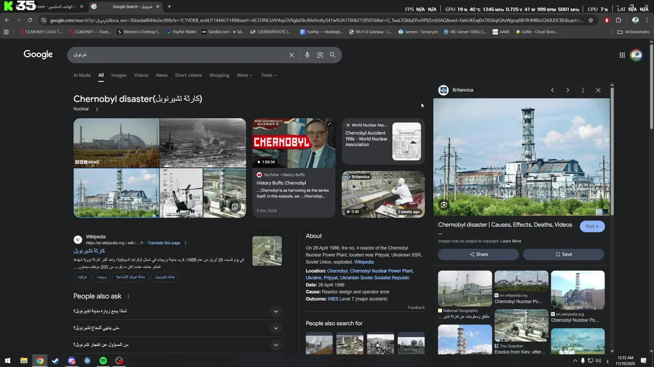Open the Arabic Wikipedia result كارثة تشيرنوبل

(89, 251)
